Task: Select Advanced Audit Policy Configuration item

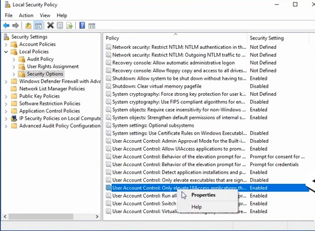Action: tap(60, 126)
